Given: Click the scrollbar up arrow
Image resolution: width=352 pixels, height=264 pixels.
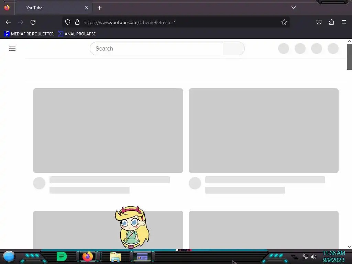Looking at the screenshot, I should pos(349,41).
